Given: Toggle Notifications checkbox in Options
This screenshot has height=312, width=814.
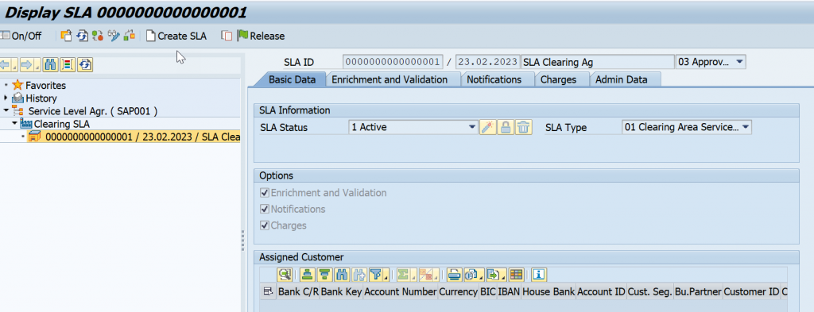Looking at the screenshot, I should coord(265,210).
